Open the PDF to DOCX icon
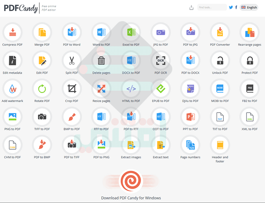Image resolution: width=265 pixels, height=203 pixels. tap(190, 60)
